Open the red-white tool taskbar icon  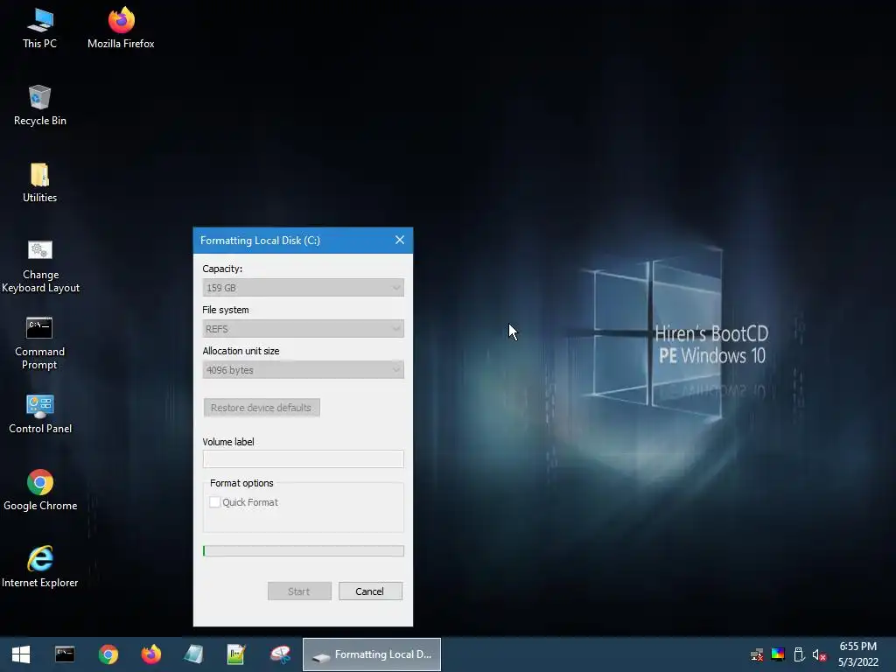pos(280,654)
